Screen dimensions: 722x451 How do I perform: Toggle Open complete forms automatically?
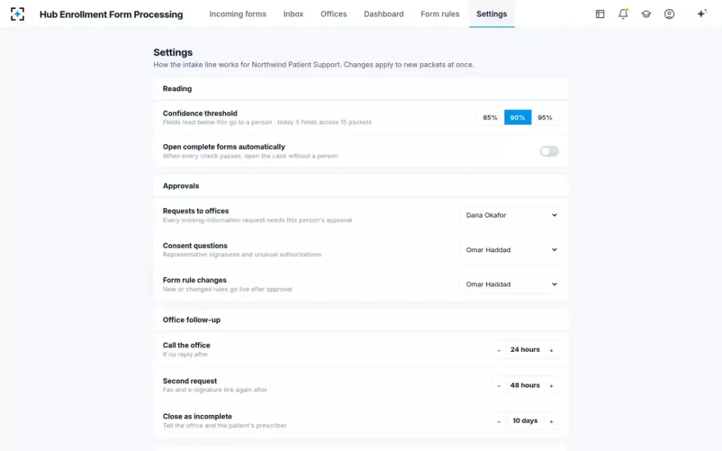coord(549,152)
